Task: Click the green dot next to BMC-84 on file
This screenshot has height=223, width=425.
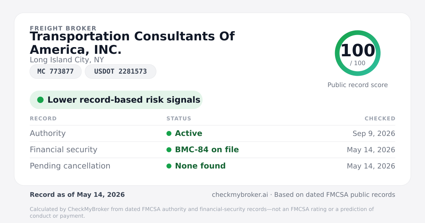Action: click(x=169, y=150)
